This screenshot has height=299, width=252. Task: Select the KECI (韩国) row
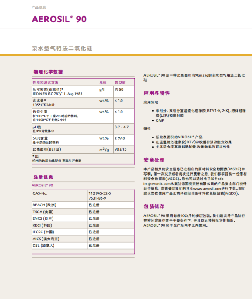[x=83, y=225]
